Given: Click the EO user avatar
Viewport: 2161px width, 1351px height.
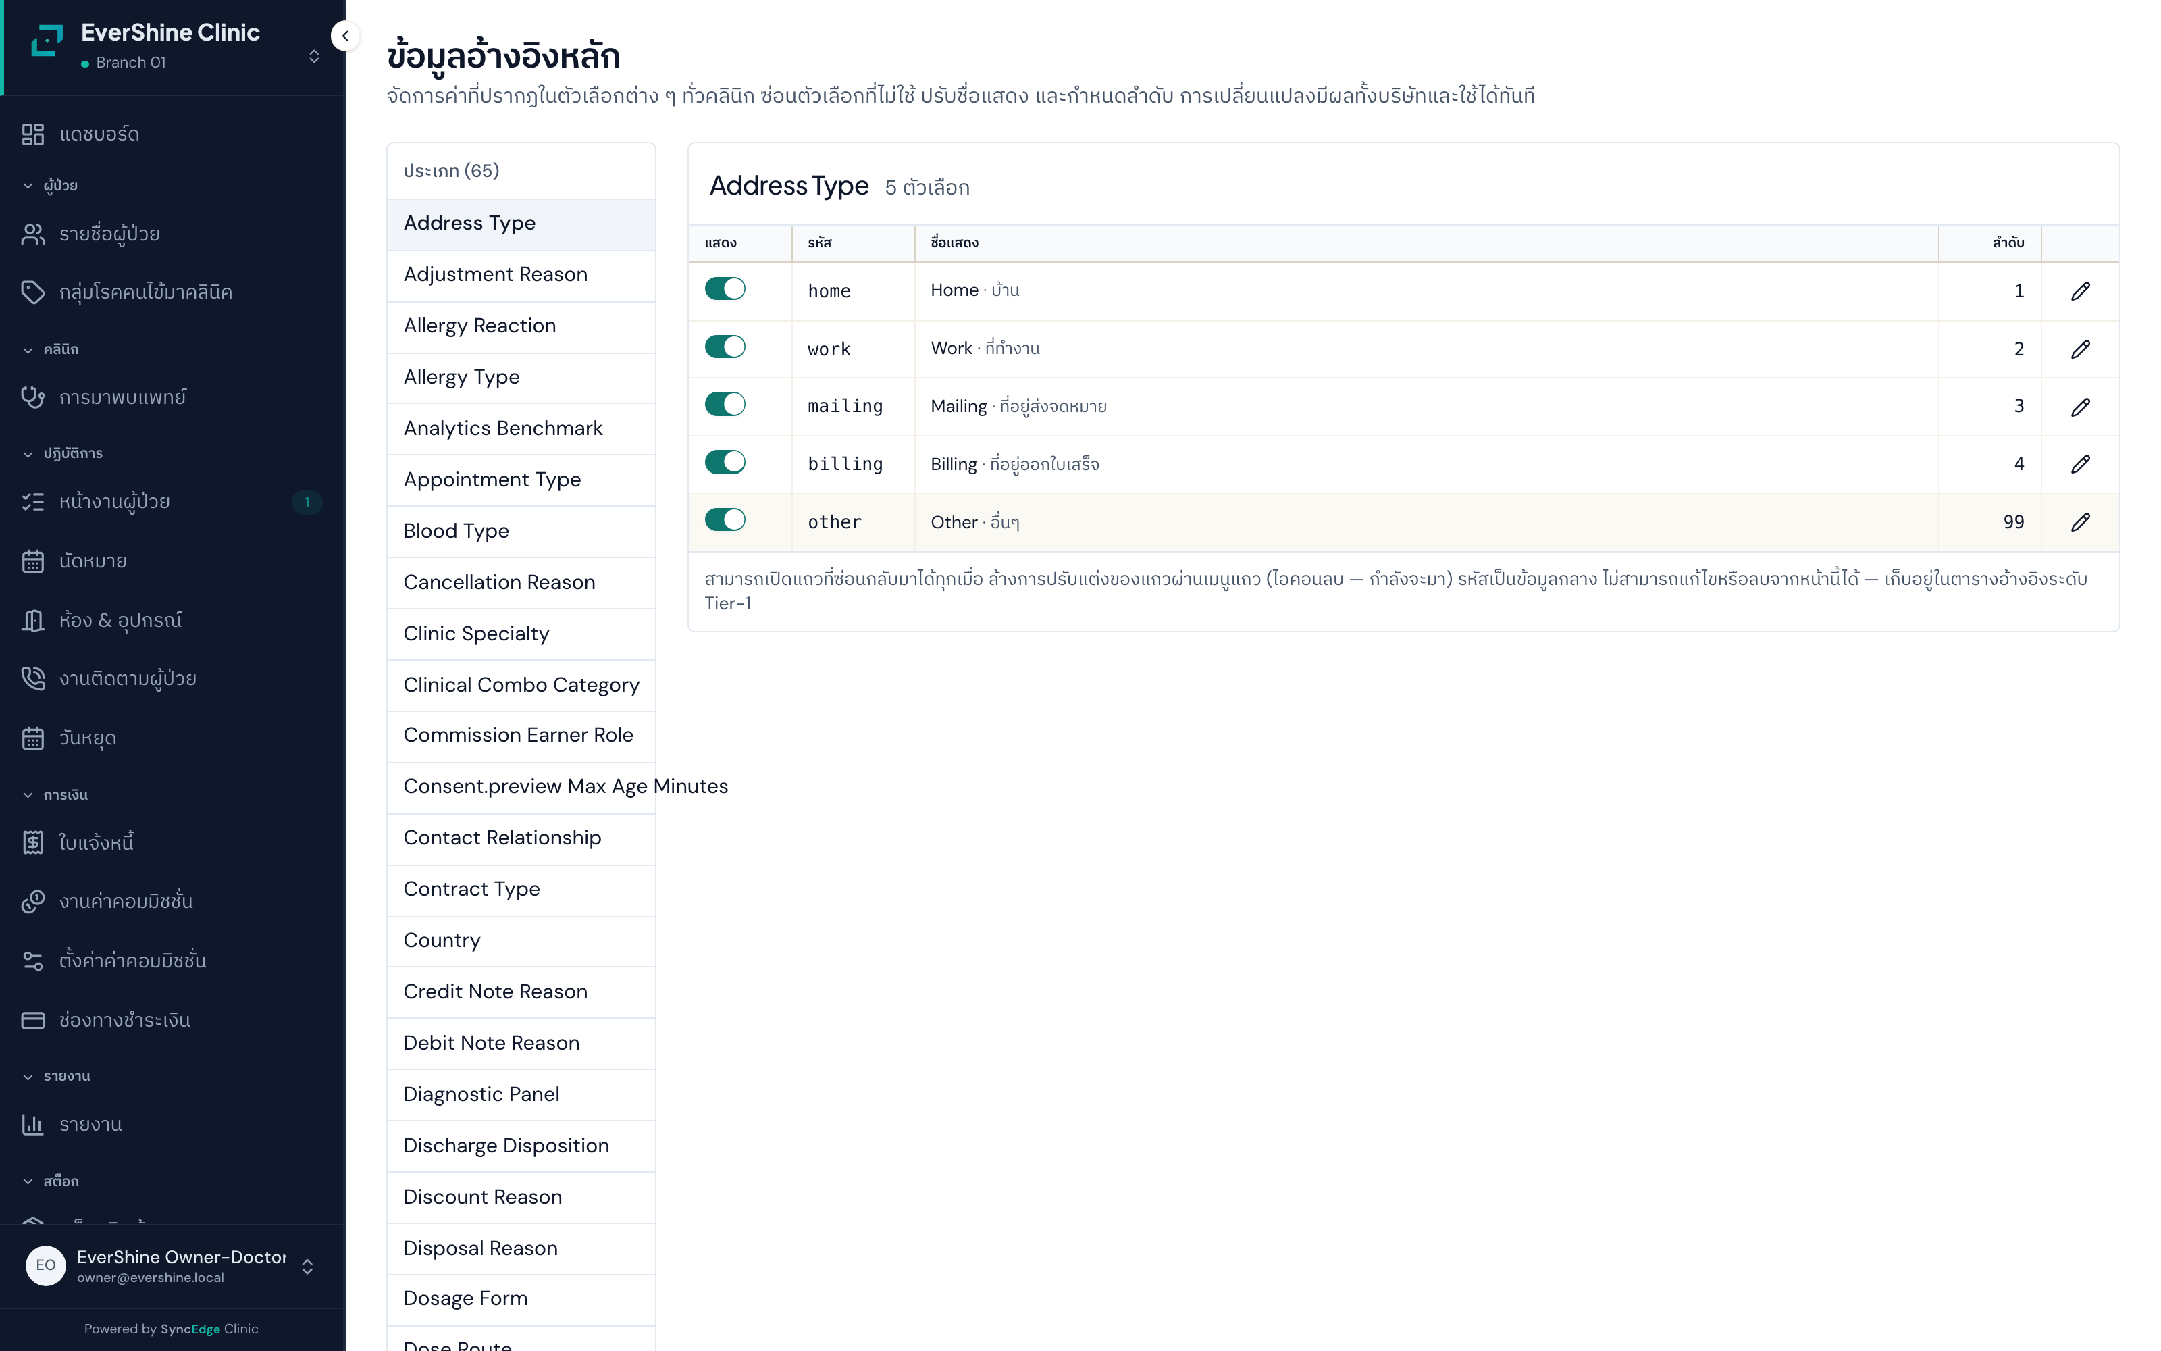Looking at the screenshot, I should pyautogui.click(x=45, y=1265).
